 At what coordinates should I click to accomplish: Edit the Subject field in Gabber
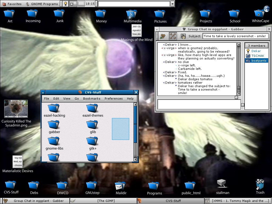tap(235, 36)
